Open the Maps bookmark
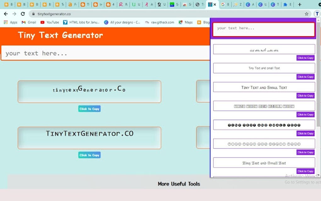321x201 pixels. (185, 22)
